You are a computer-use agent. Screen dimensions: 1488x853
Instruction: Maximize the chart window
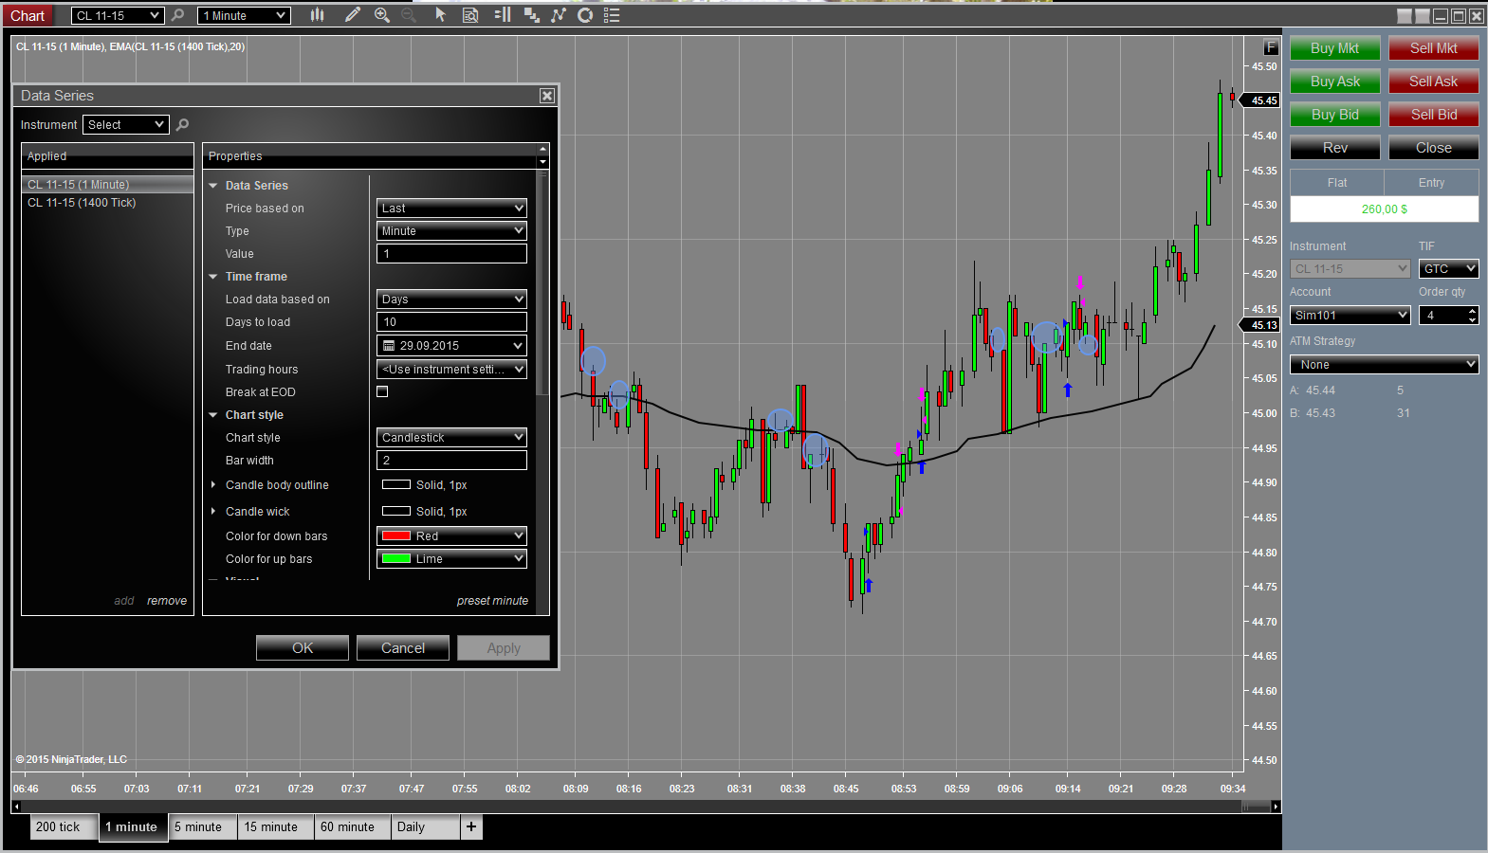(x=1459, y=15)
